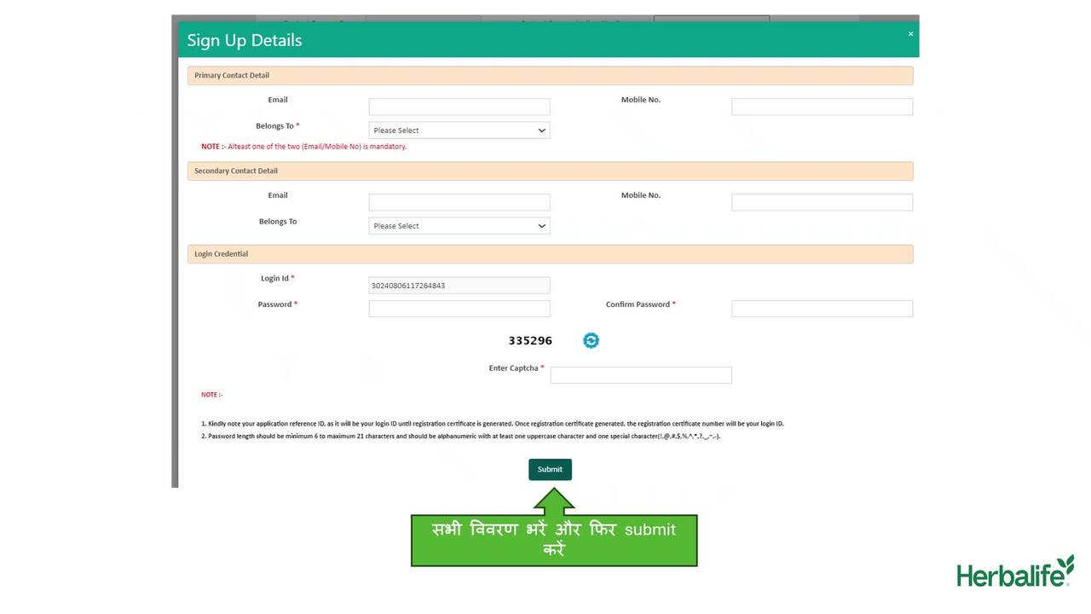Click the Submit button
Image resolution: width=1091 pixels, height=614 pixels.
550,469
